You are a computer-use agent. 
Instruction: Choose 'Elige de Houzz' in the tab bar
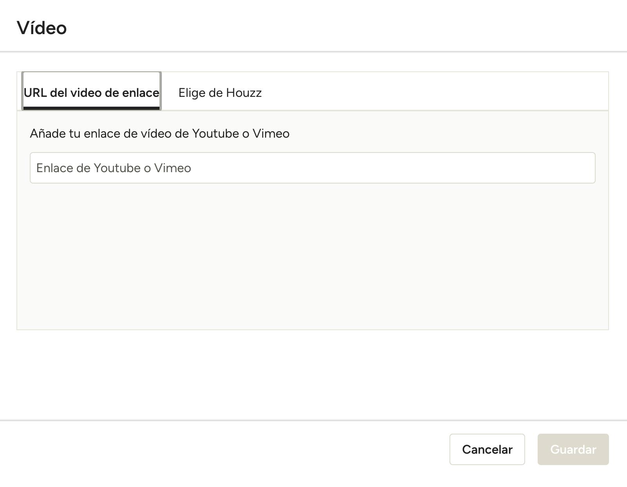tap(220, 93)
